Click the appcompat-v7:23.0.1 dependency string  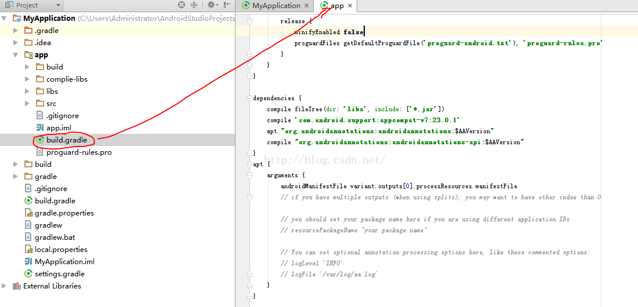[377, 120]
